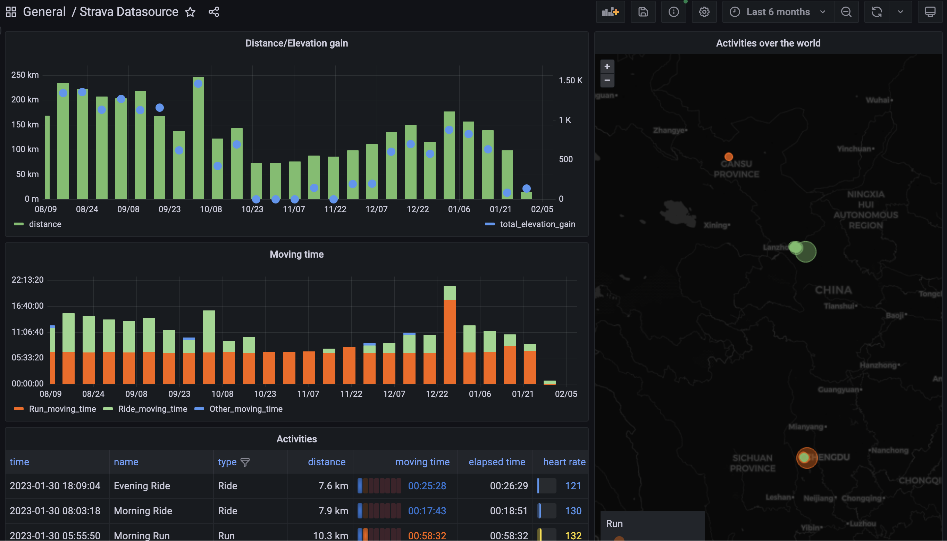947x541 pixels.
Task: Cycle view mode with monitor icon
Action: 930,12
